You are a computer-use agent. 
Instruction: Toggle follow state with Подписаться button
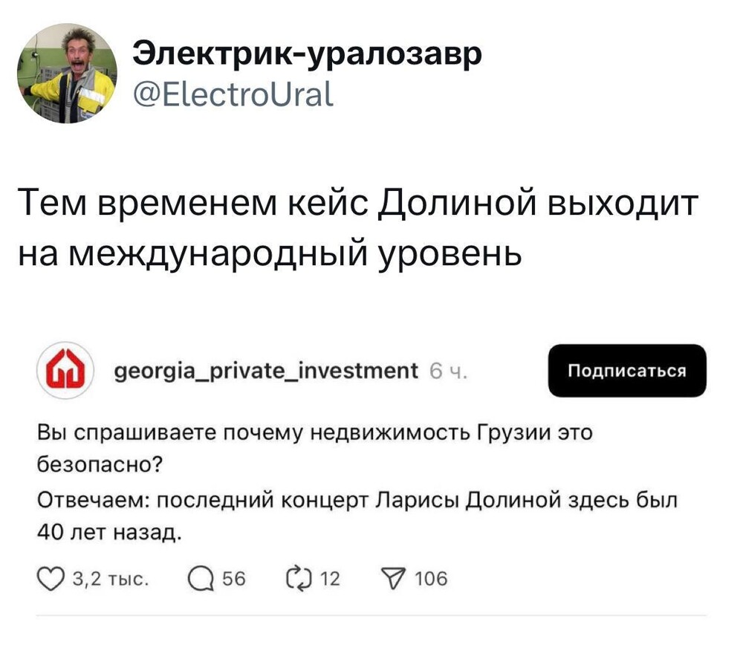[626, 371]
